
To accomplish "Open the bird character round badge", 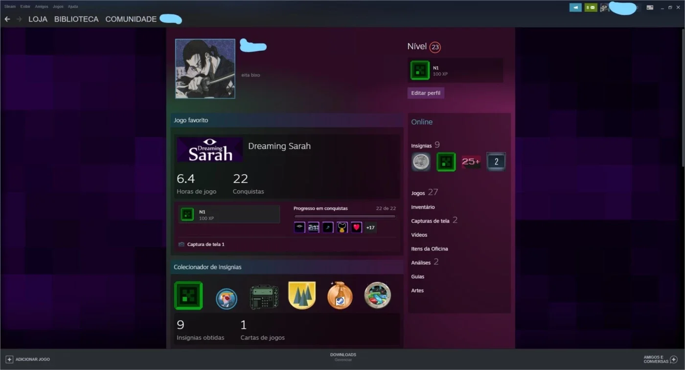I will click(x=227, y=298).
